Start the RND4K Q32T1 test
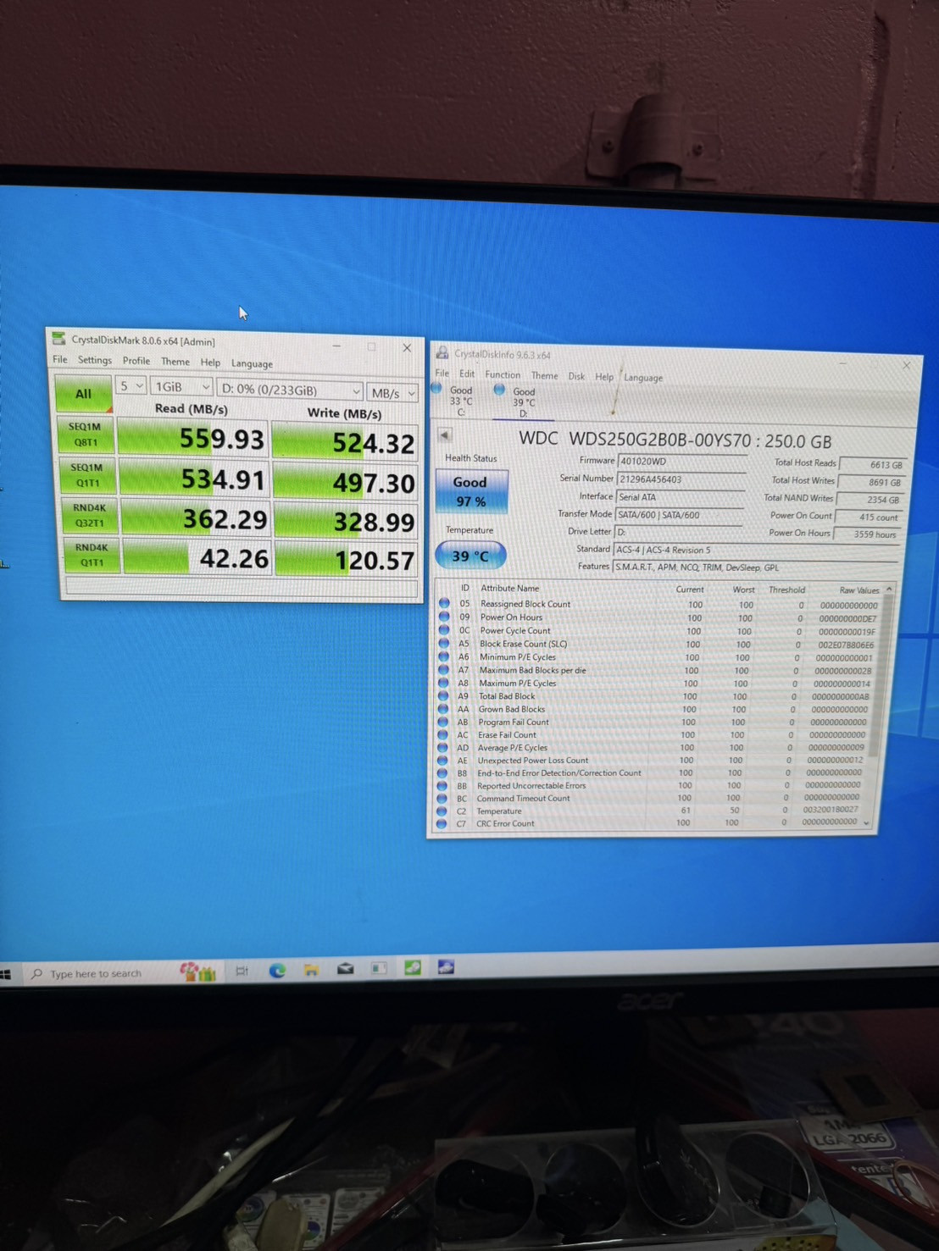Image resolution: width=939 pixels, height=1251 pixels. [88, 515]
